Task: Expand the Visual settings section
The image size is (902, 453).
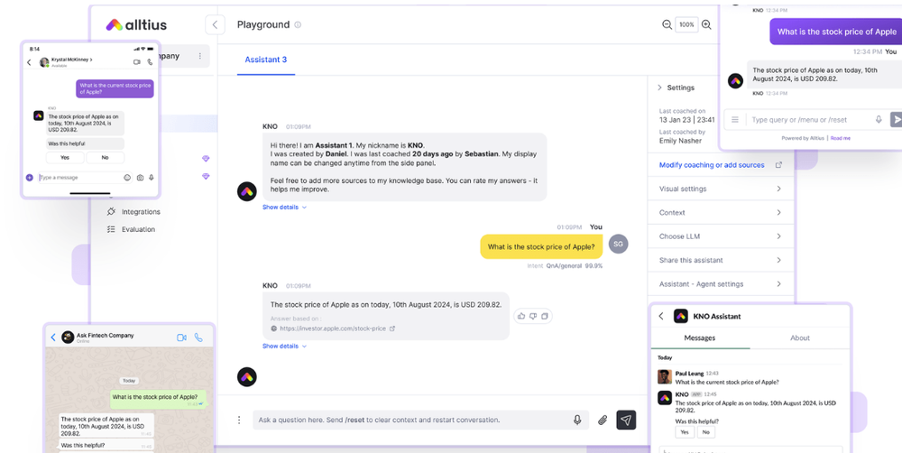Action: [x=720, y=190]
